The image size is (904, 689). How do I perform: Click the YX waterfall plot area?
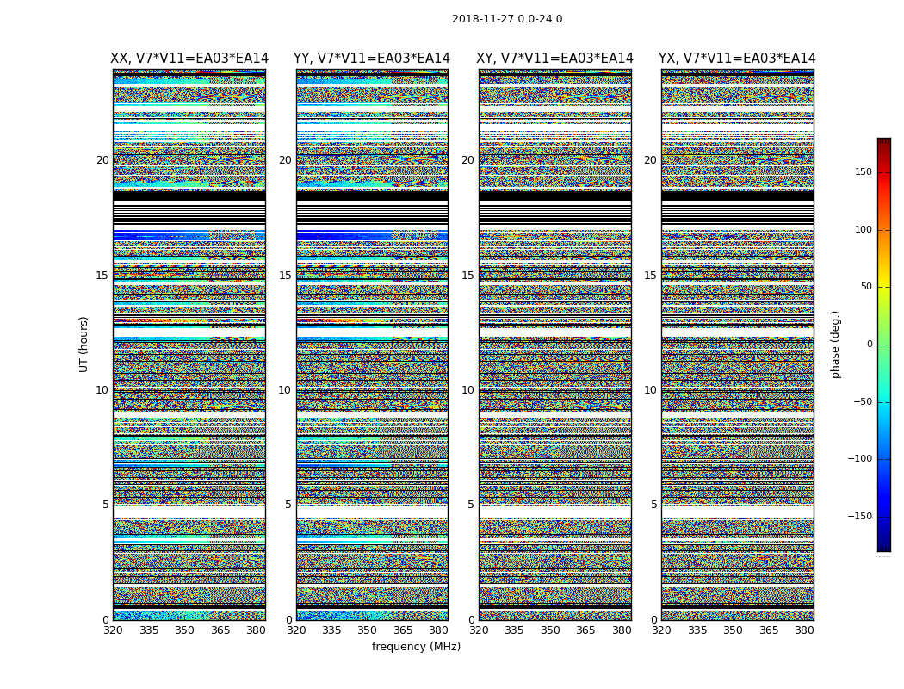click(x=737, y=344)
